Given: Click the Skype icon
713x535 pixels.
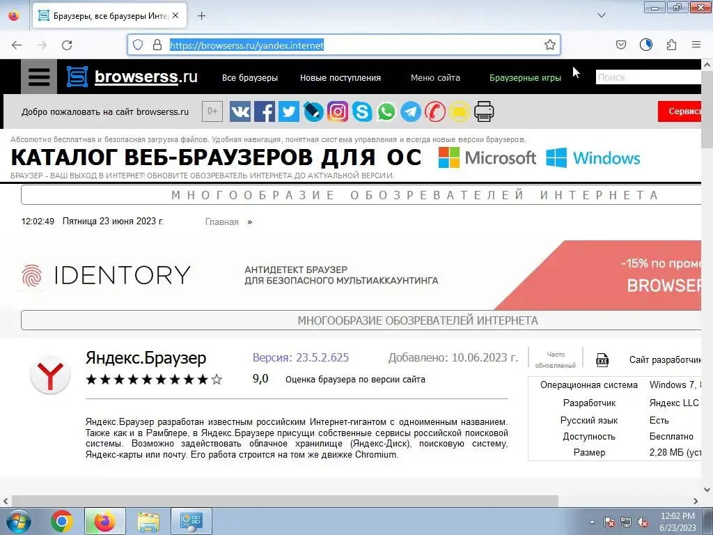Looking at the screenshot, I should (362, 111).
